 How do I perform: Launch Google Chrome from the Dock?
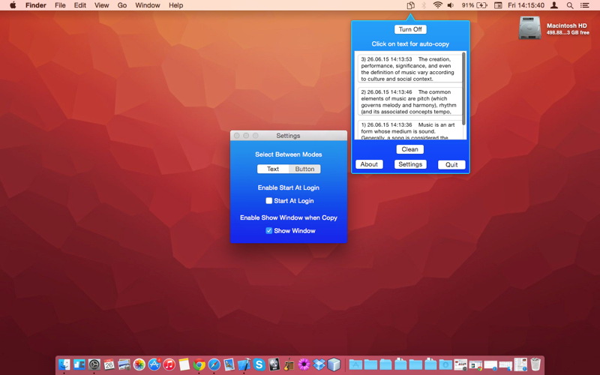point(199,364)
